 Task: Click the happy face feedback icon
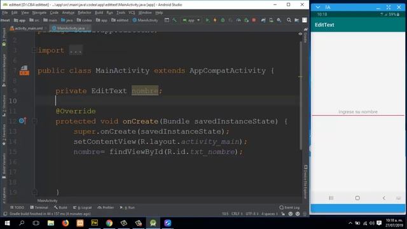(x=291, y=214)
